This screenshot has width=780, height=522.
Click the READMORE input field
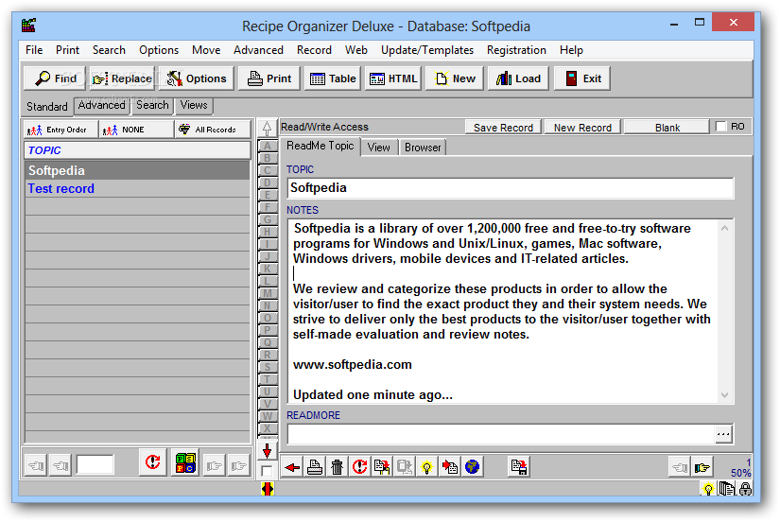(501, 434)
